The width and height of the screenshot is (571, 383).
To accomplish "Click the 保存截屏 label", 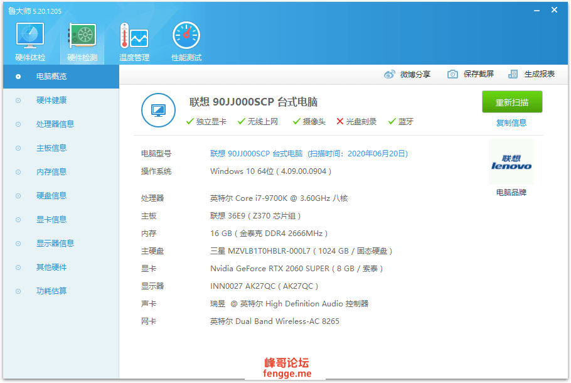I will (x=479, y=74).
